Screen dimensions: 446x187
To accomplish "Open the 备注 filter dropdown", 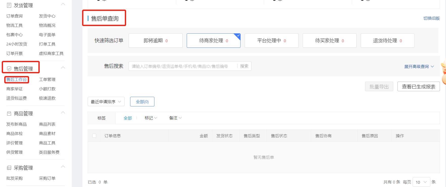I will [x=175, y=118].
